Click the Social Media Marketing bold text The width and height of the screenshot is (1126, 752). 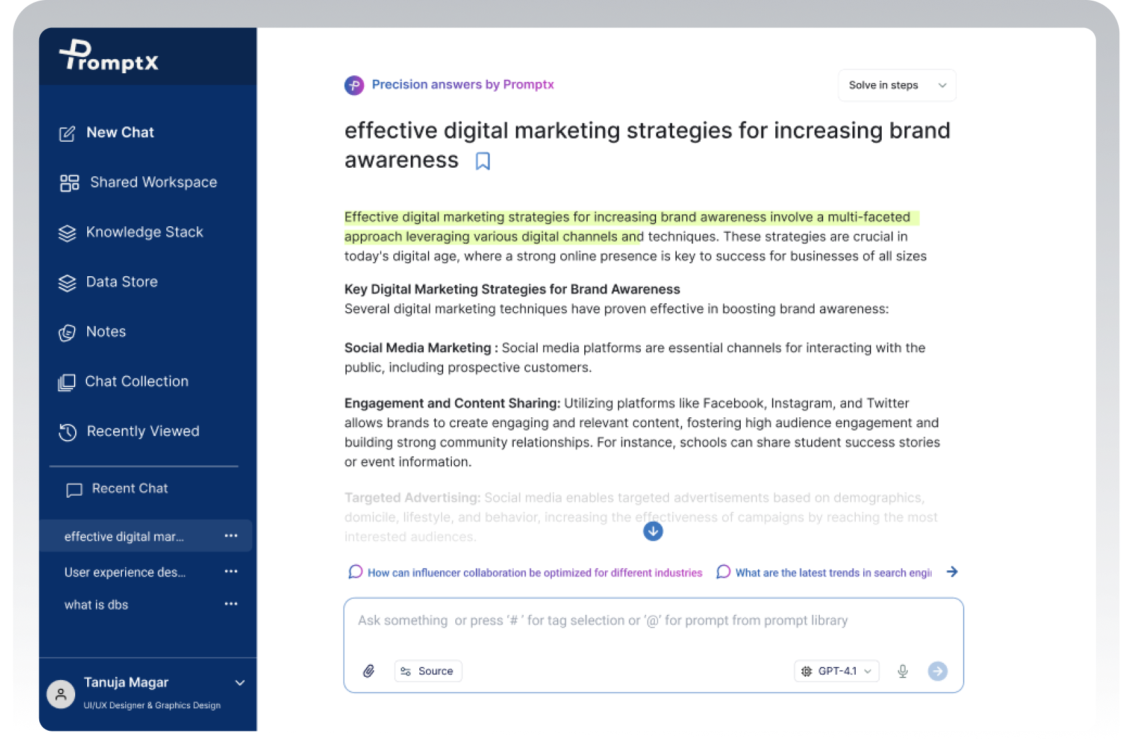pyautogui.click(x=421, y=347)
